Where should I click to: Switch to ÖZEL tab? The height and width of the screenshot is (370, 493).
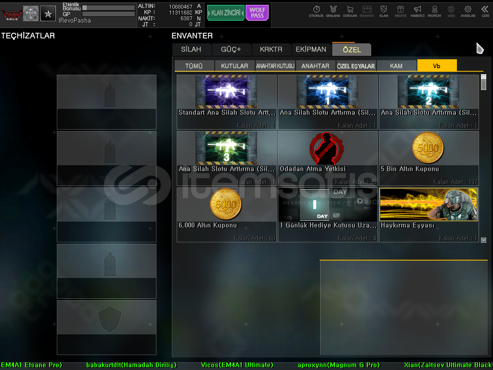click(352, 50)
